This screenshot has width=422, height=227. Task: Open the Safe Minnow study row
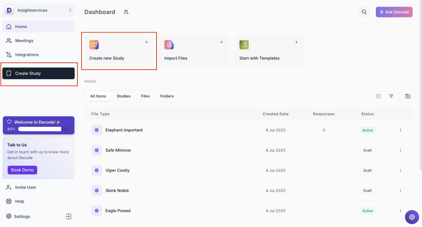click(118, 150)
